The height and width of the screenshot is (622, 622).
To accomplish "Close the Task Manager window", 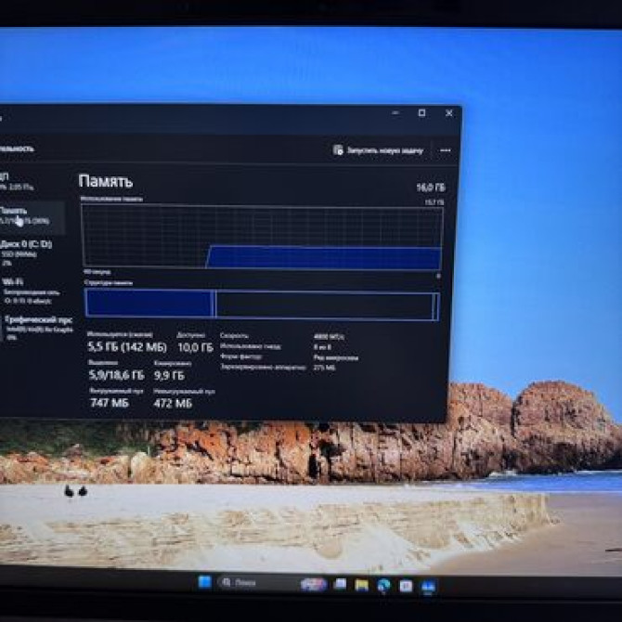I will [449, 113].
